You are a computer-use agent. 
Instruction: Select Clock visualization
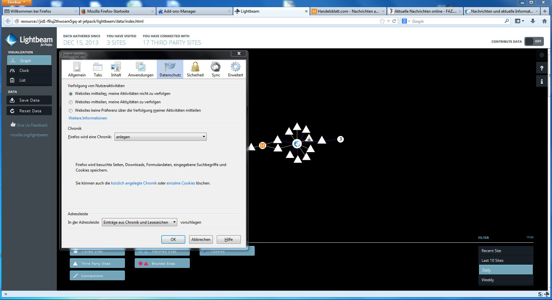pyautogui.click(x=29, y=70)
